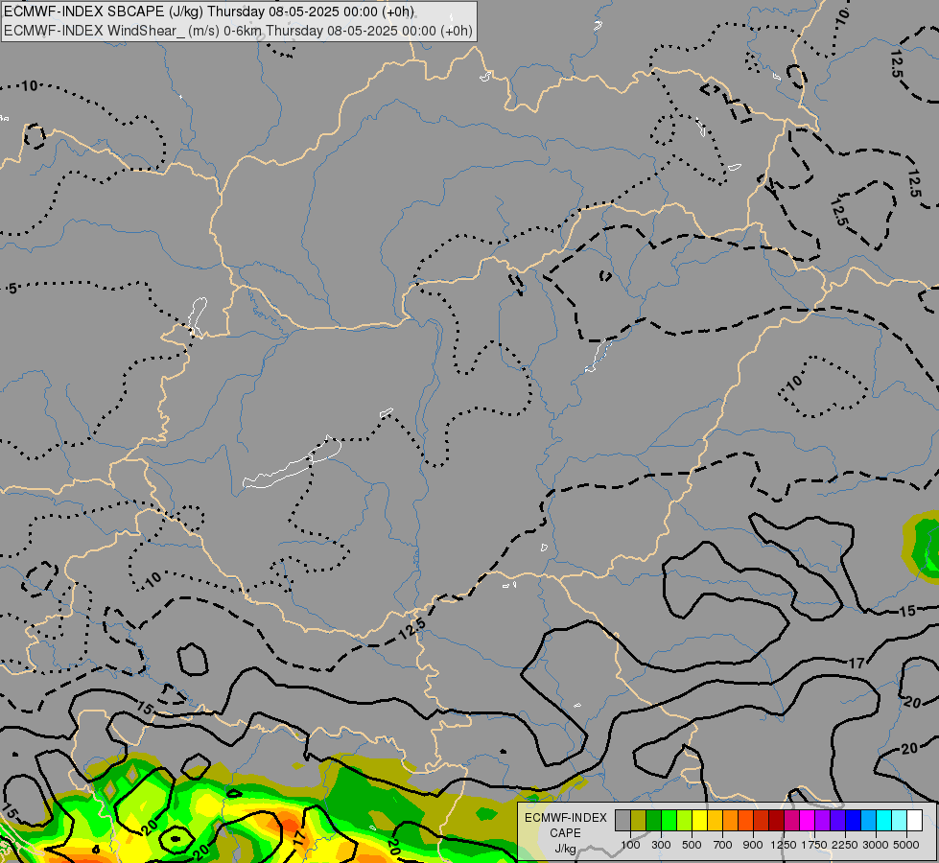Click the legend label 3000
This screenshot has width=939, height=863.
(x=876, y=845)
